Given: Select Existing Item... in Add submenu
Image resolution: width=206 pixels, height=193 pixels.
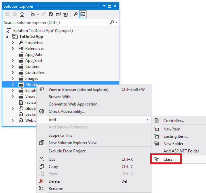Looking at the screenshot, I should coord(179,136).
